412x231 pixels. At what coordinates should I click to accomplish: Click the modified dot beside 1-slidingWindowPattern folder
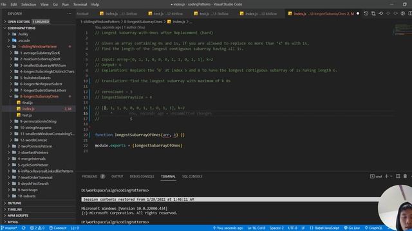click(x=70, y=46)
